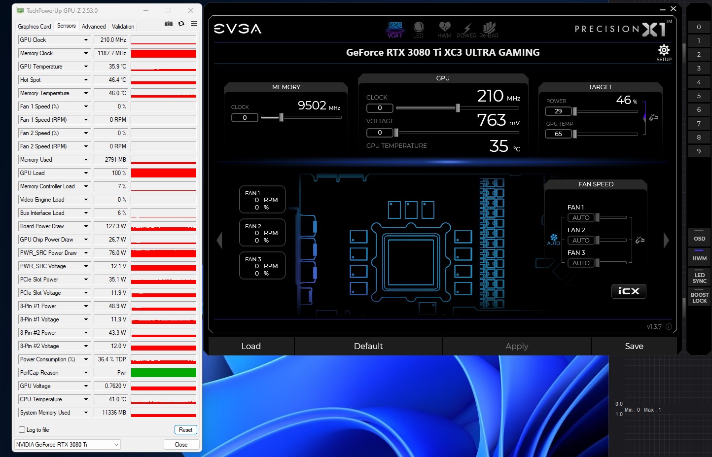Click the GPU Clock offset input field
The height and width of the screenshot is (457, 712).
pyautogui.click(x=380, y=108)
